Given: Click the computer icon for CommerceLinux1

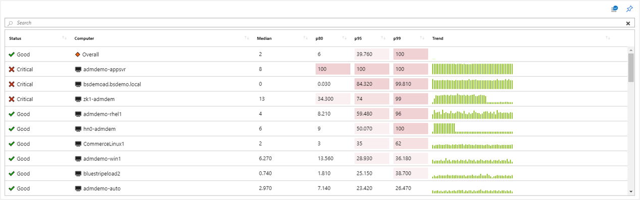Looking at the screenshot, I should [x=78, y=144].
